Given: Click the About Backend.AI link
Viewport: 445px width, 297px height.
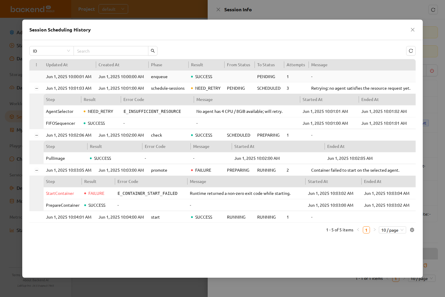Looking at the screenshot, I should tap(36, 280).
